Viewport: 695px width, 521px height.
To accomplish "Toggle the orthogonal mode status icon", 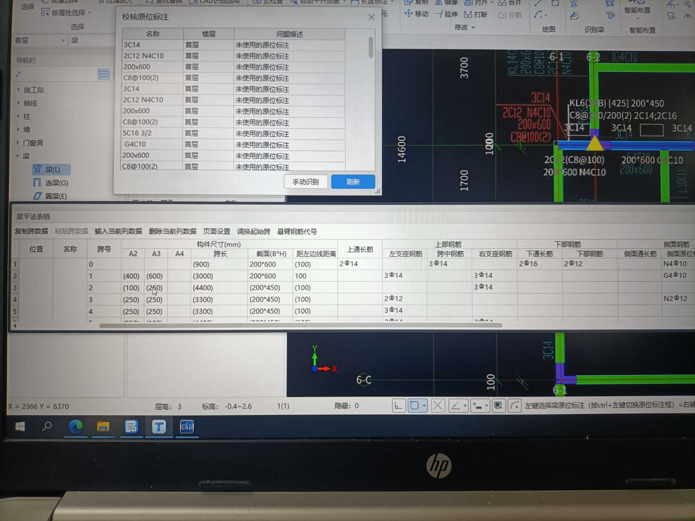I will pos(399,406).
